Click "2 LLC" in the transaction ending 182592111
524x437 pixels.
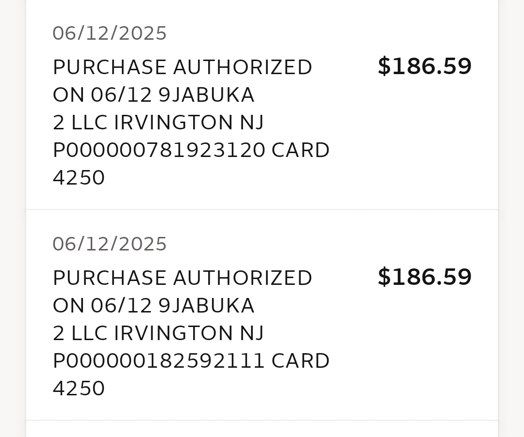(x=80, y=334)
